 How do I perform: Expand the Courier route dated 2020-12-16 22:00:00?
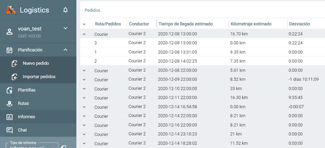(84, 125)
